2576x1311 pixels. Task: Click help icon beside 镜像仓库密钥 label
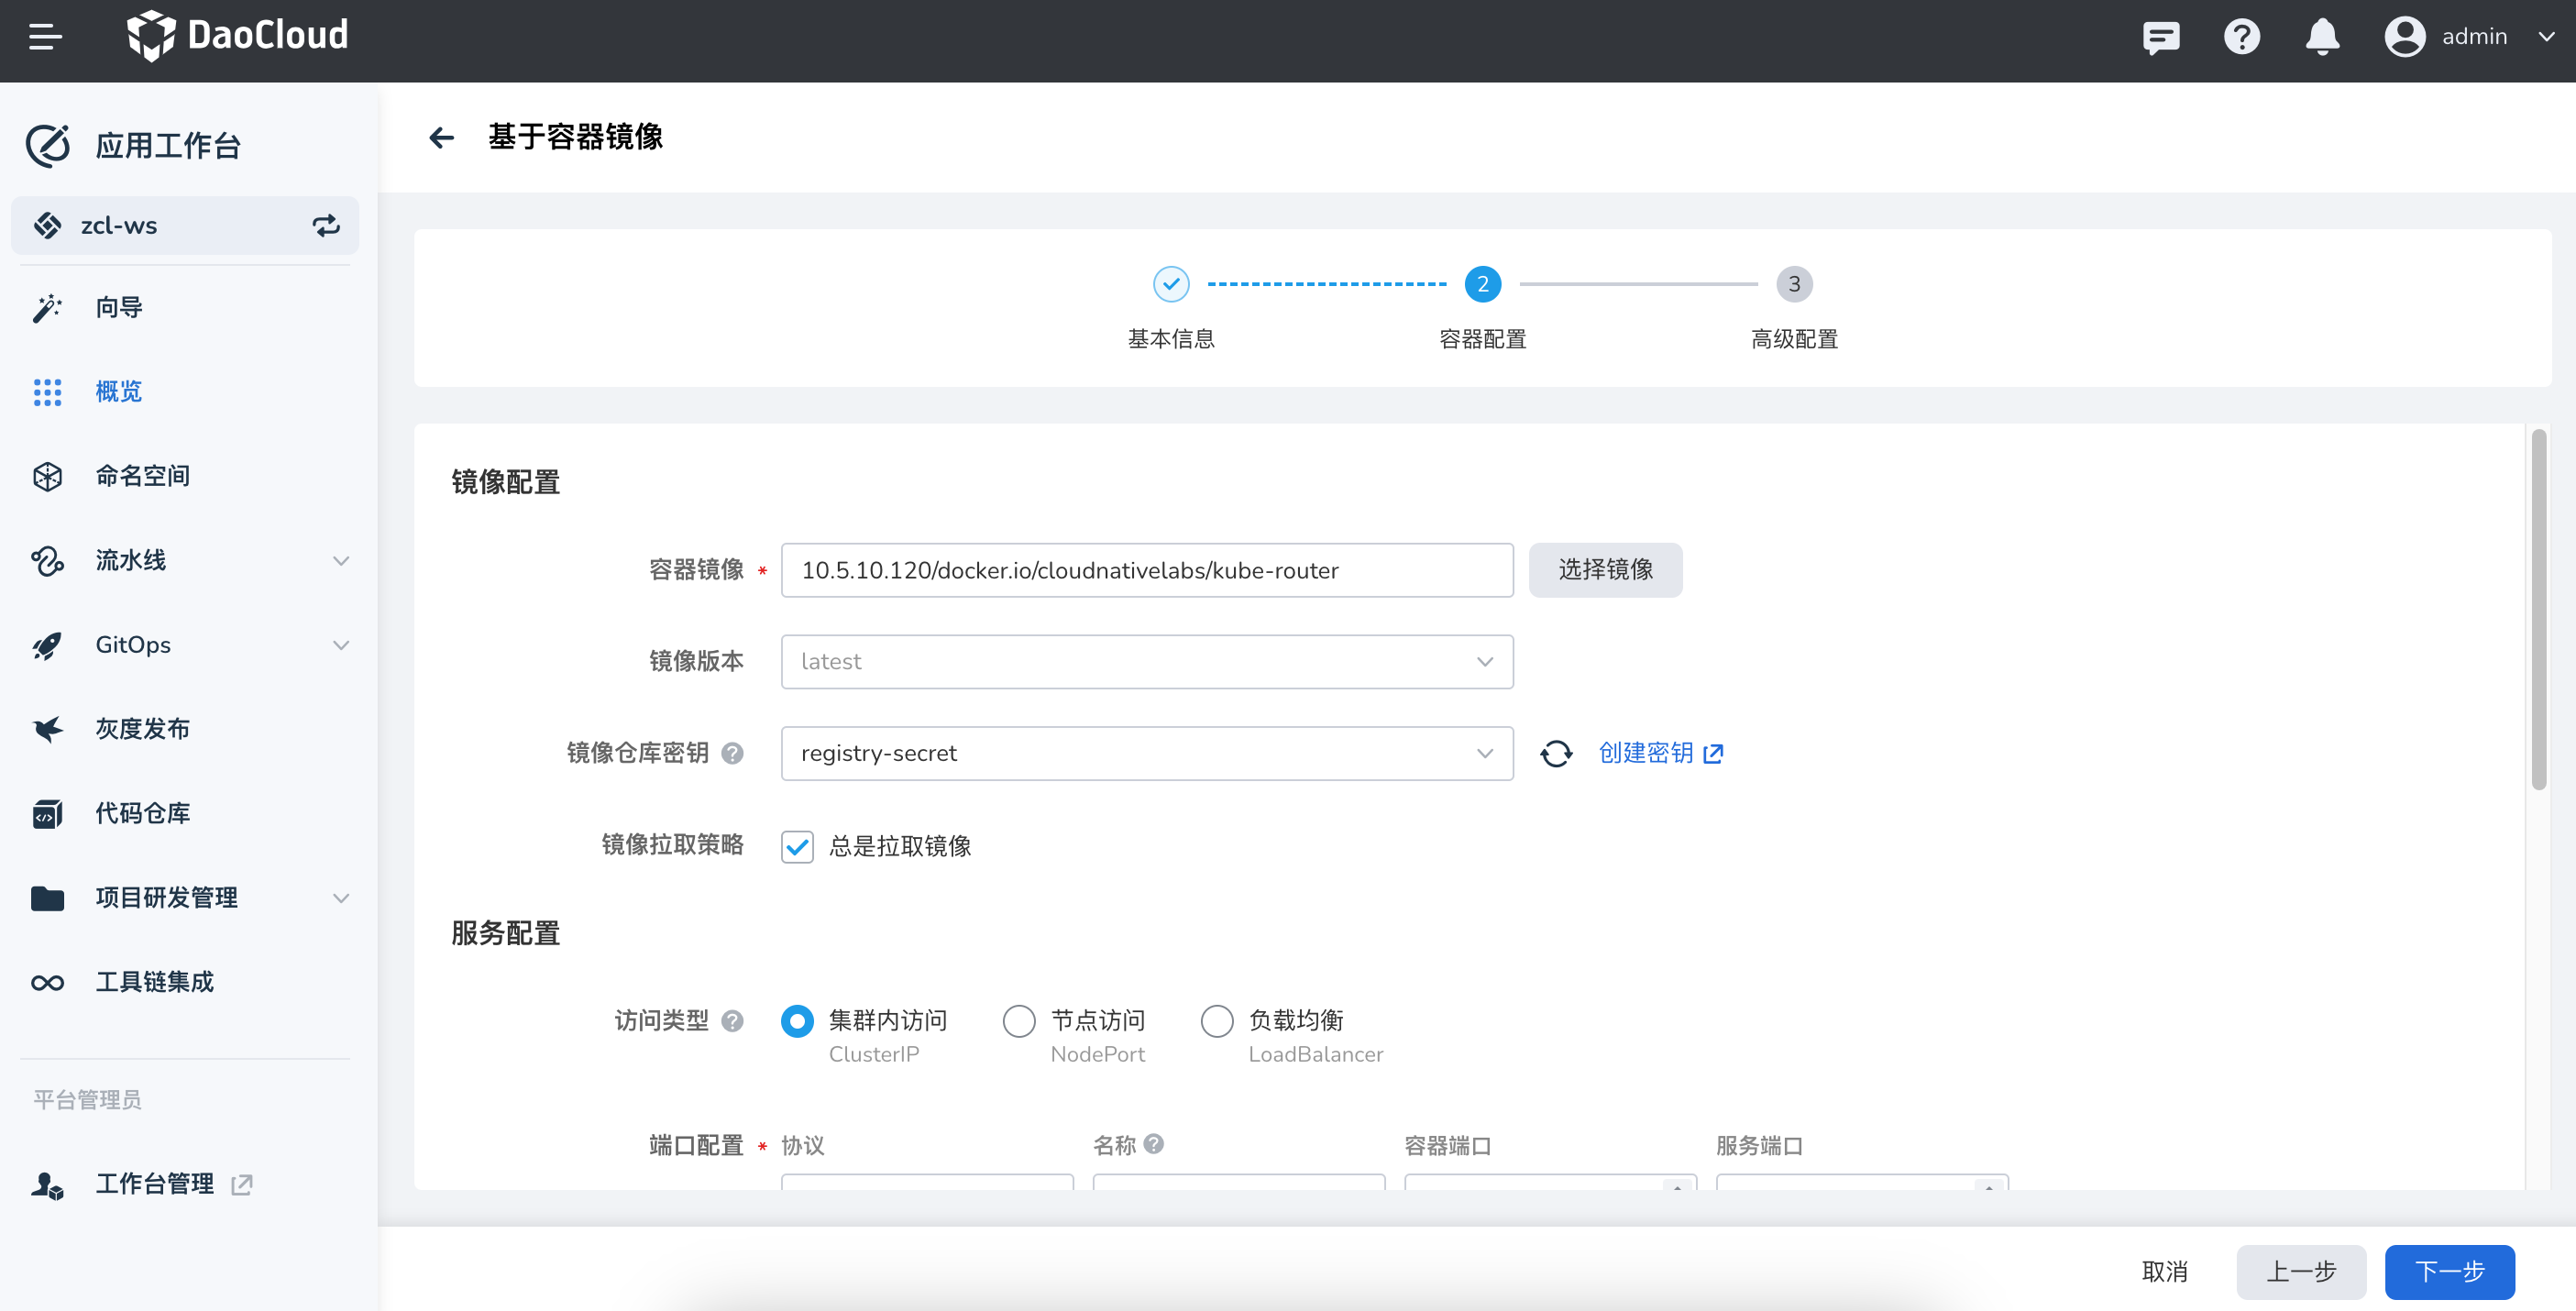pos(733,753)
